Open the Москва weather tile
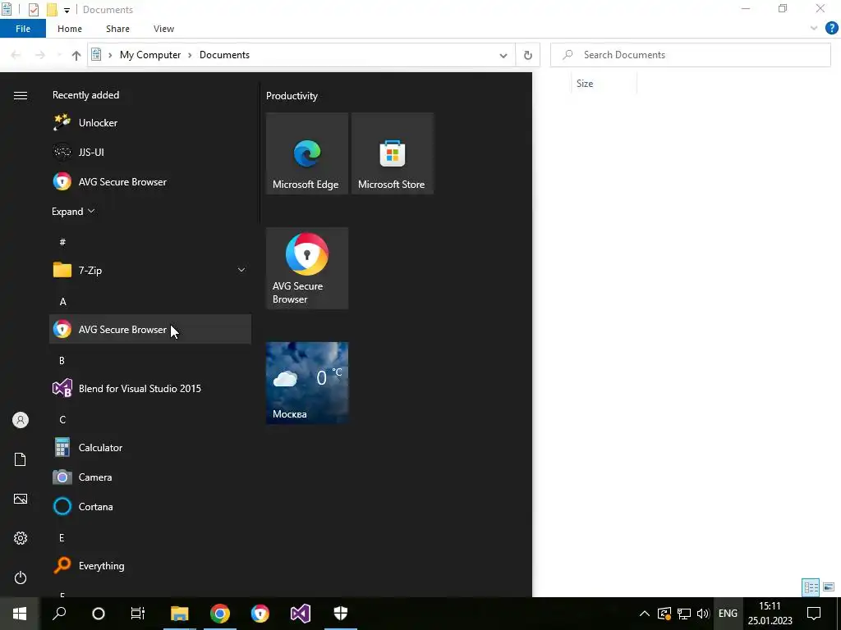 (307, 382)
